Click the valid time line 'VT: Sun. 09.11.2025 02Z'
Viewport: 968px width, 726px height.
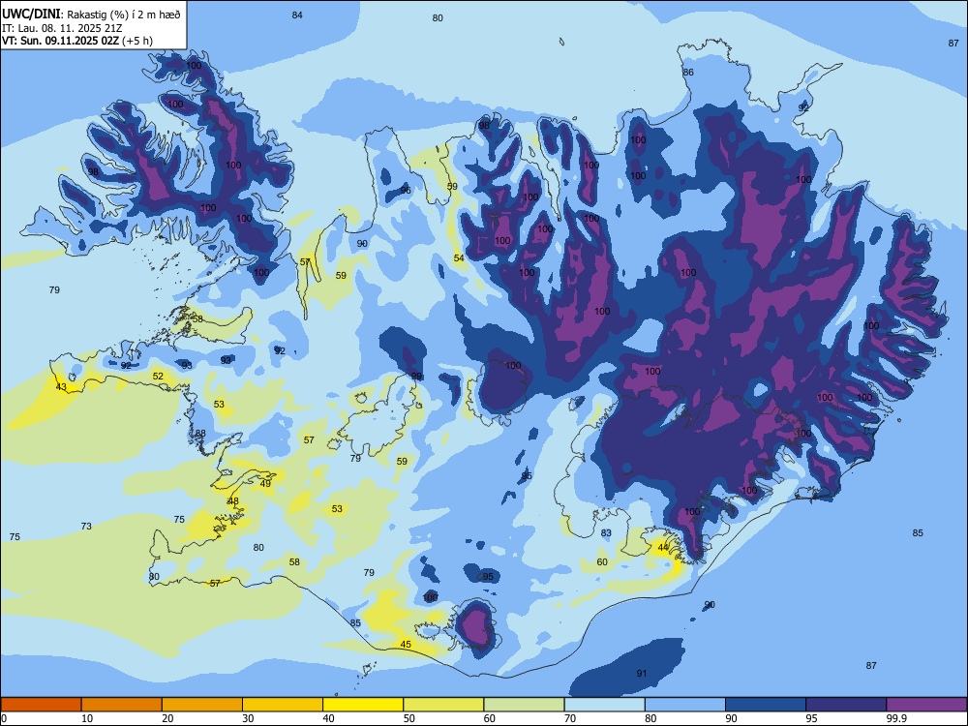coord(61,41)
